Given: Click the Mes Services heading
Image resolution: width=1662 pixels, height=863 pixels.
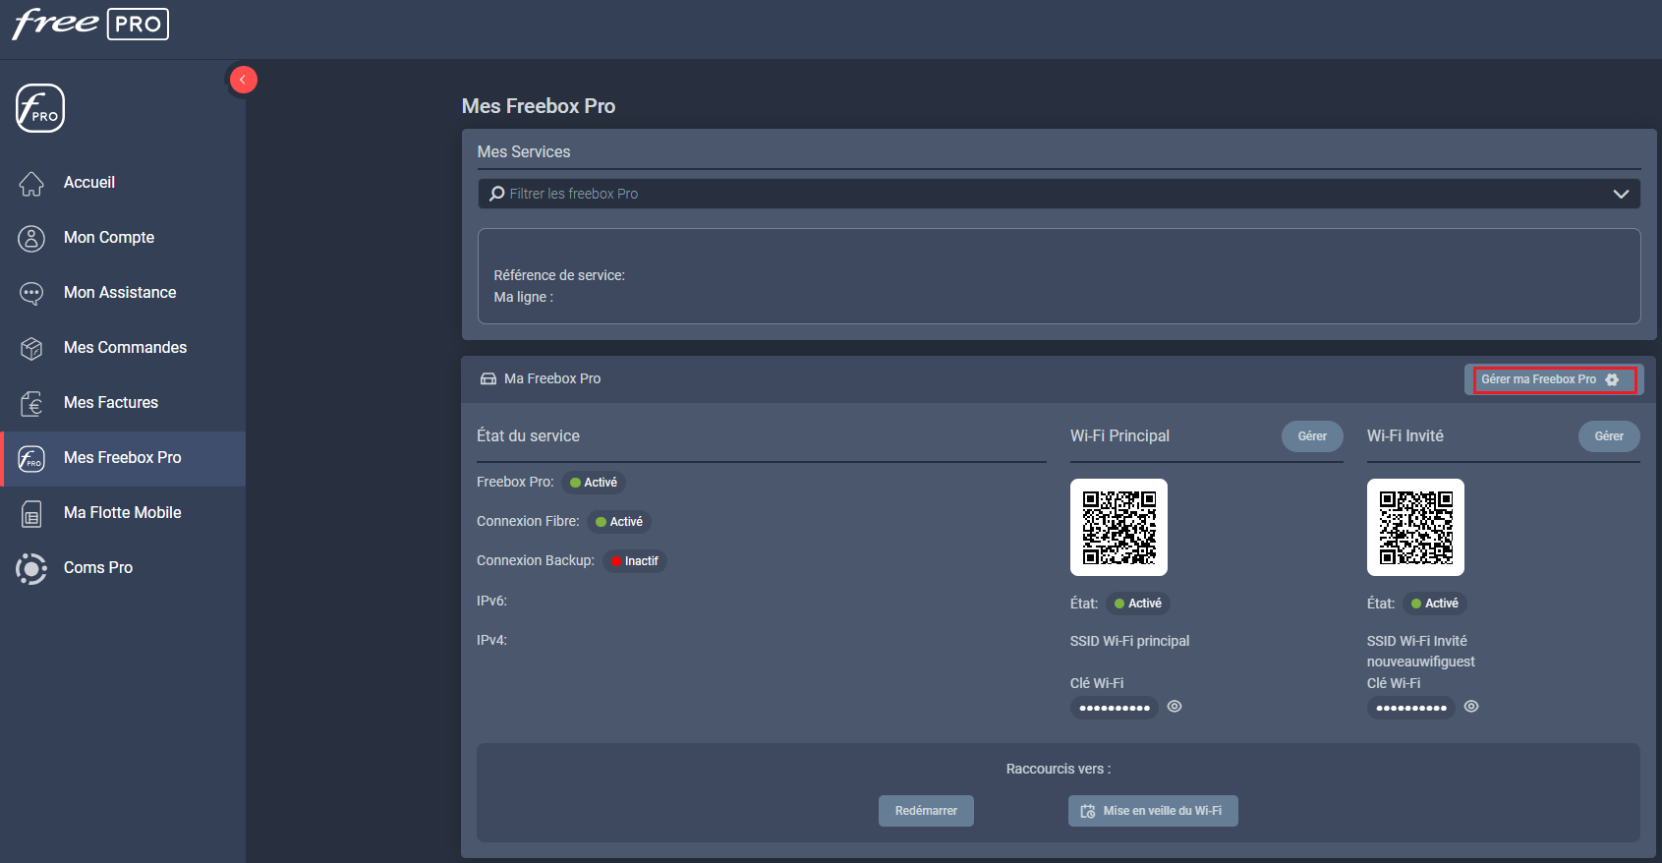Looking at the screenshot, I should [x=524, y=152].
